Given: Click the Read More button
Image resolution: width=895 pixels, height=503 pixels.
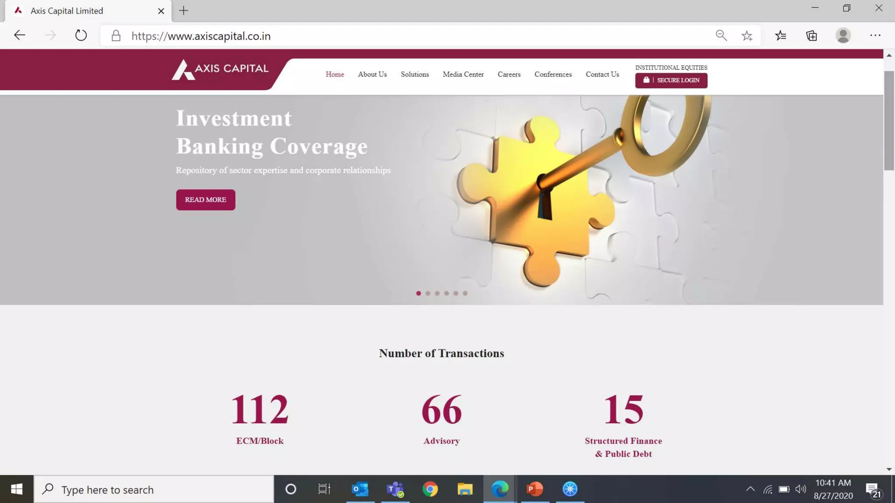Looking at the screenshot, I should (205, 200).
